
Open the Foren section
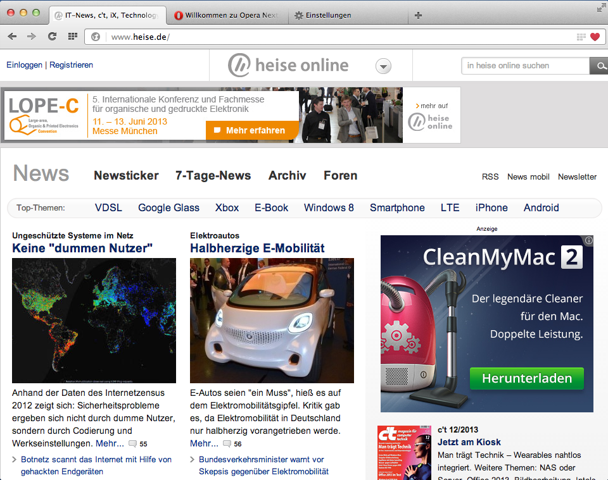pyautogui.click(x=341, y=175)
